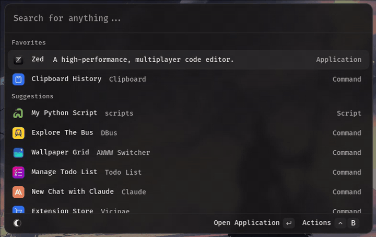This screenshot has width=376, height=237.
Task: Click the moon icon in bottom bar
Action: tap(17, 223)
